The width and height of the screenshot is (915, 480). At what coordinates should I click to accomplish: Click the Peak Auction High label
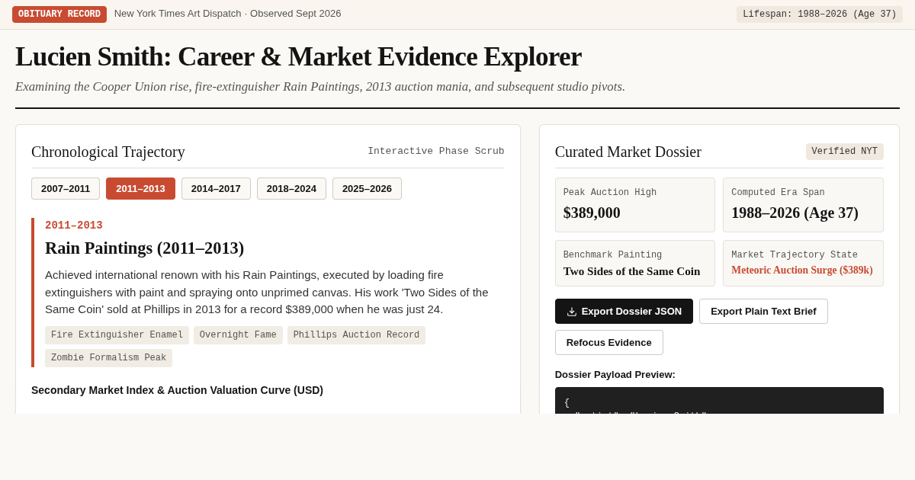pos(610,193)
